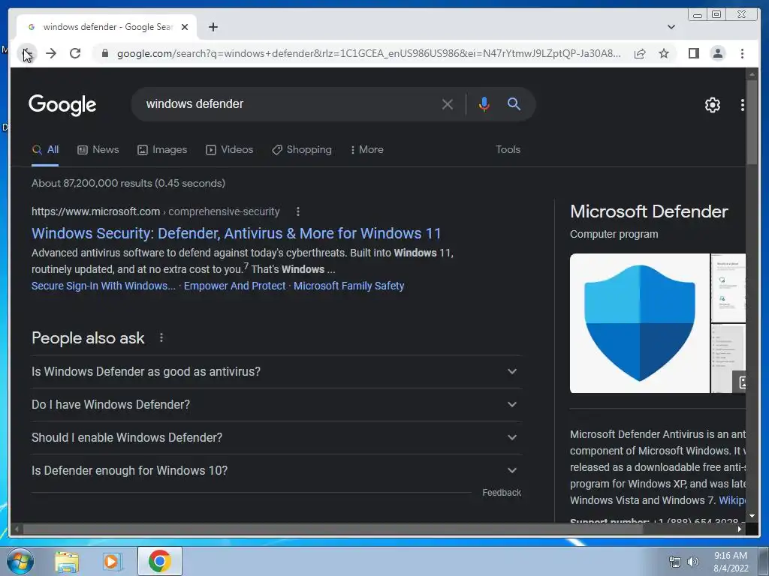Screen dimensions: 769x576
Task: Click the vertical scrollbar thumb
Action: [x=752, y=122]
